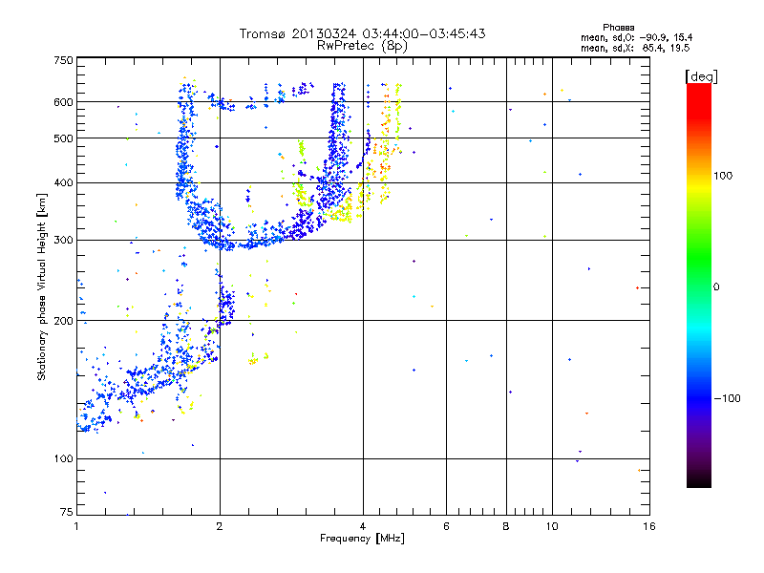The height and width of the screenshot is (573, 764).
Task: Click the colorbar tick label '100'
Action: point(723,176)
